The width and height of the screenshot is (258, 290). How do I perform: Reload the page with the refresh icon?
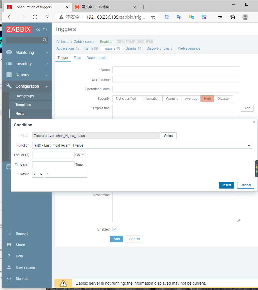pos(35,17)
